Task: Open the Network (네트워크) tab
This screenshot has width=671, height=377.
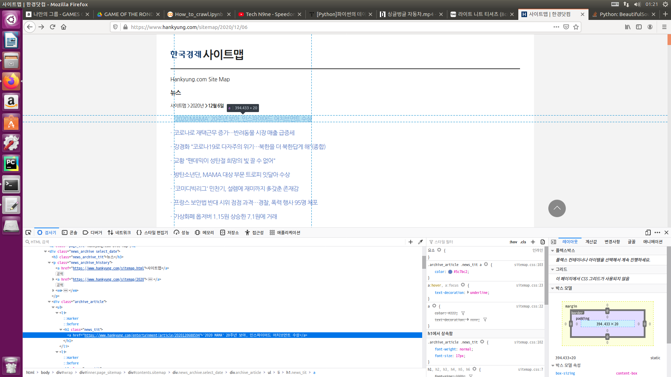Action: point(119,232)
